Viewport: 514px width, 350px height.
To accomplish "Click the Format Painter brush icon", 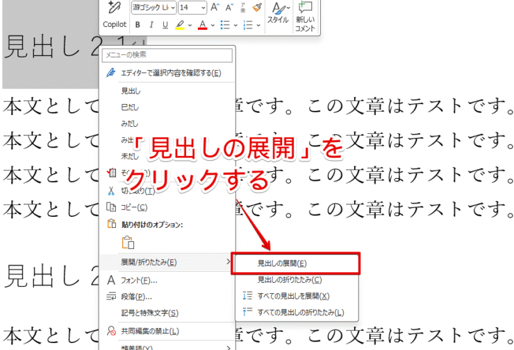I will coord(257,8).
